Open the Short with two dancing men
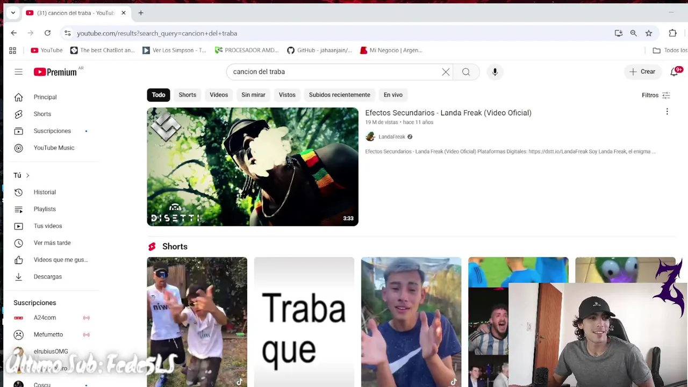 [197, 322]
